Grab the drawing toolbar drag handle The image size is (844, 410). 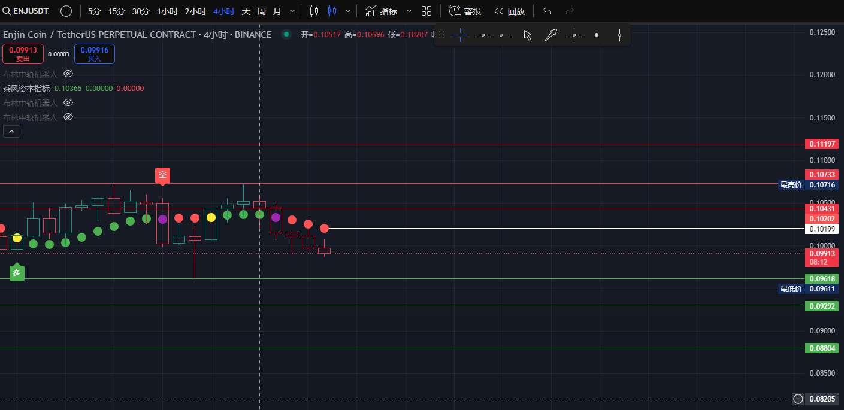click(x=441, y=35)
